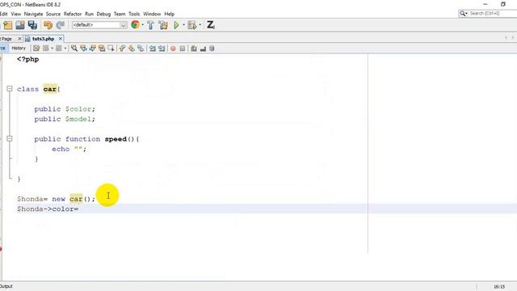
Task: Undo the last edit via toolbar
Action: click(x=48, y=25)
